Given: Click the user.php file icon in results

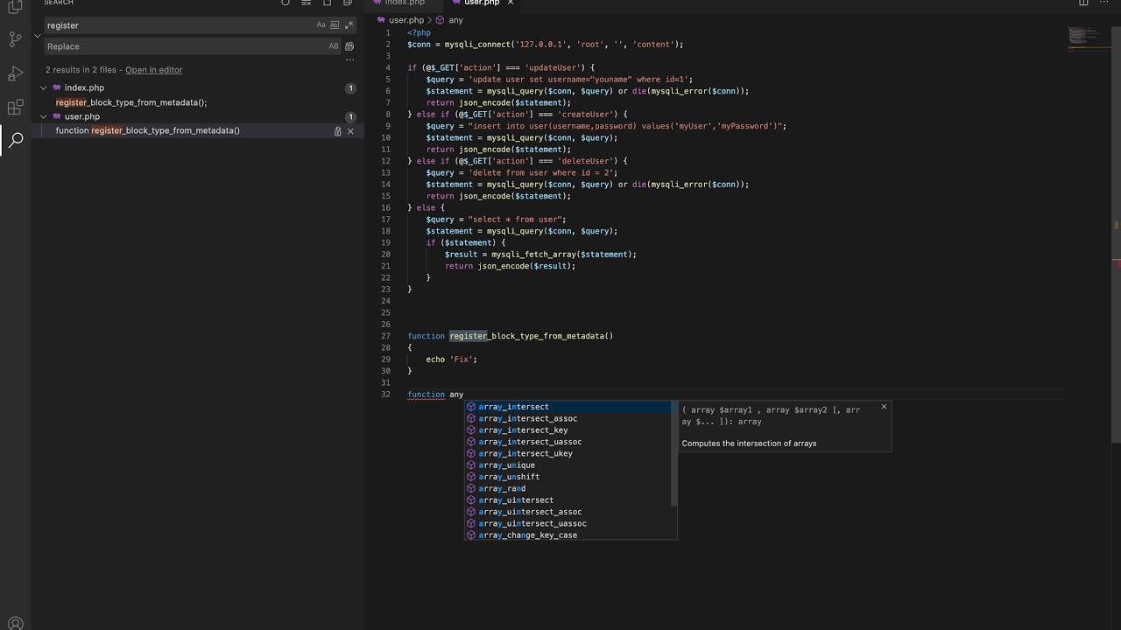Looking at the screenshot, I should (x=57, y=116).
